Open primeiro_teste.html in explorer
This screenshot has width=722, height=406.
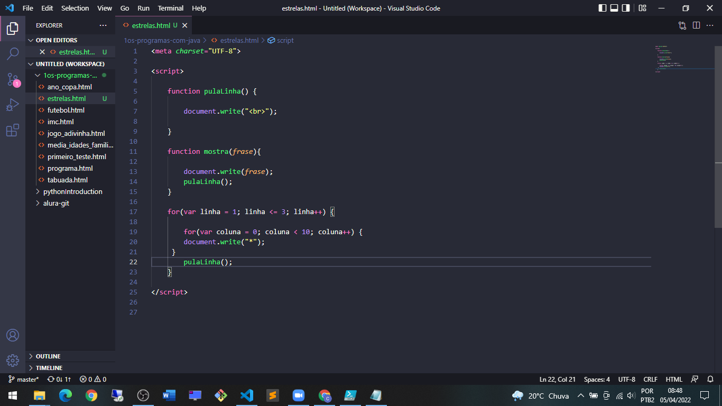[x=70, y=156]
